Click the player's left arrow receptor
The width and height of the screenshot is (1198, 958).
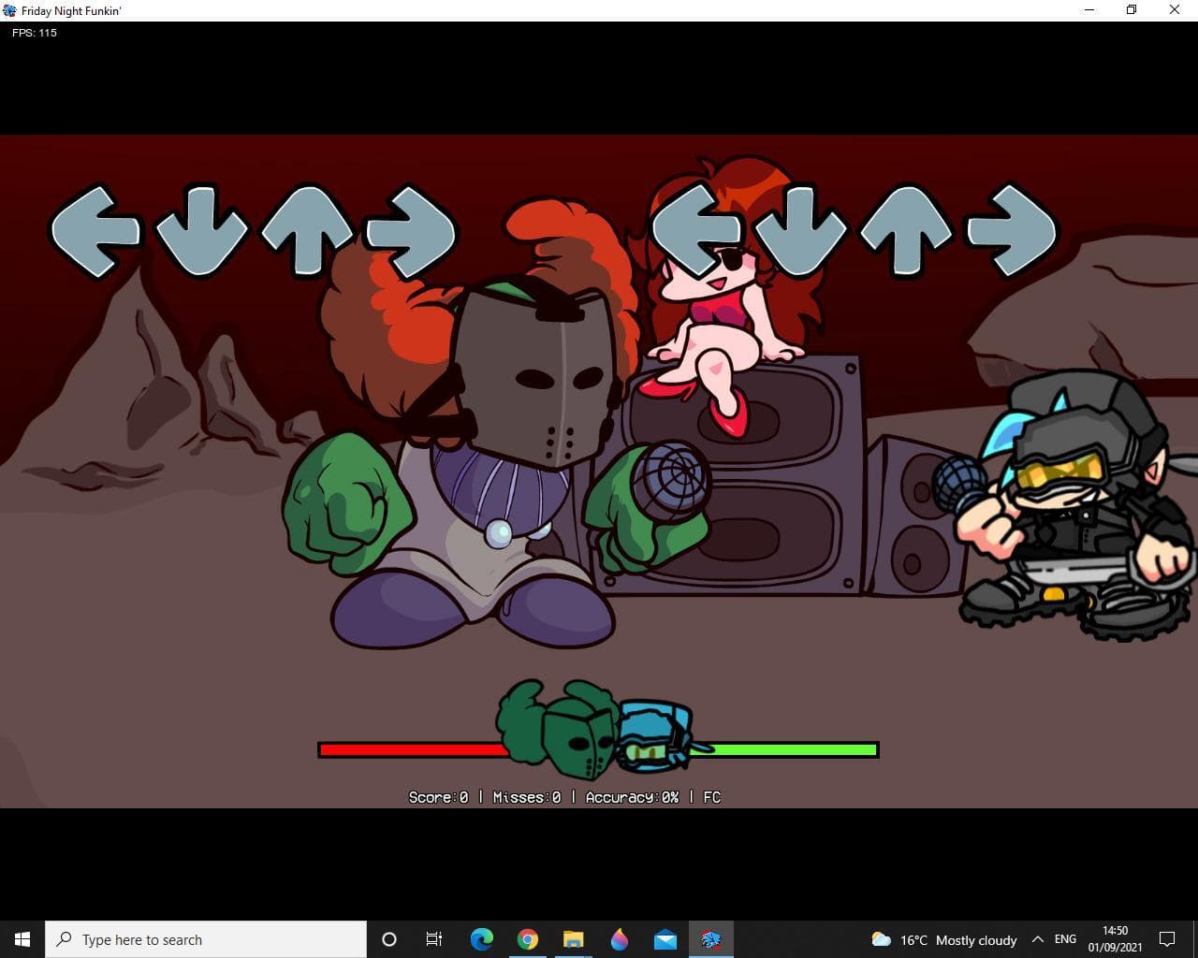pos(696,231)
